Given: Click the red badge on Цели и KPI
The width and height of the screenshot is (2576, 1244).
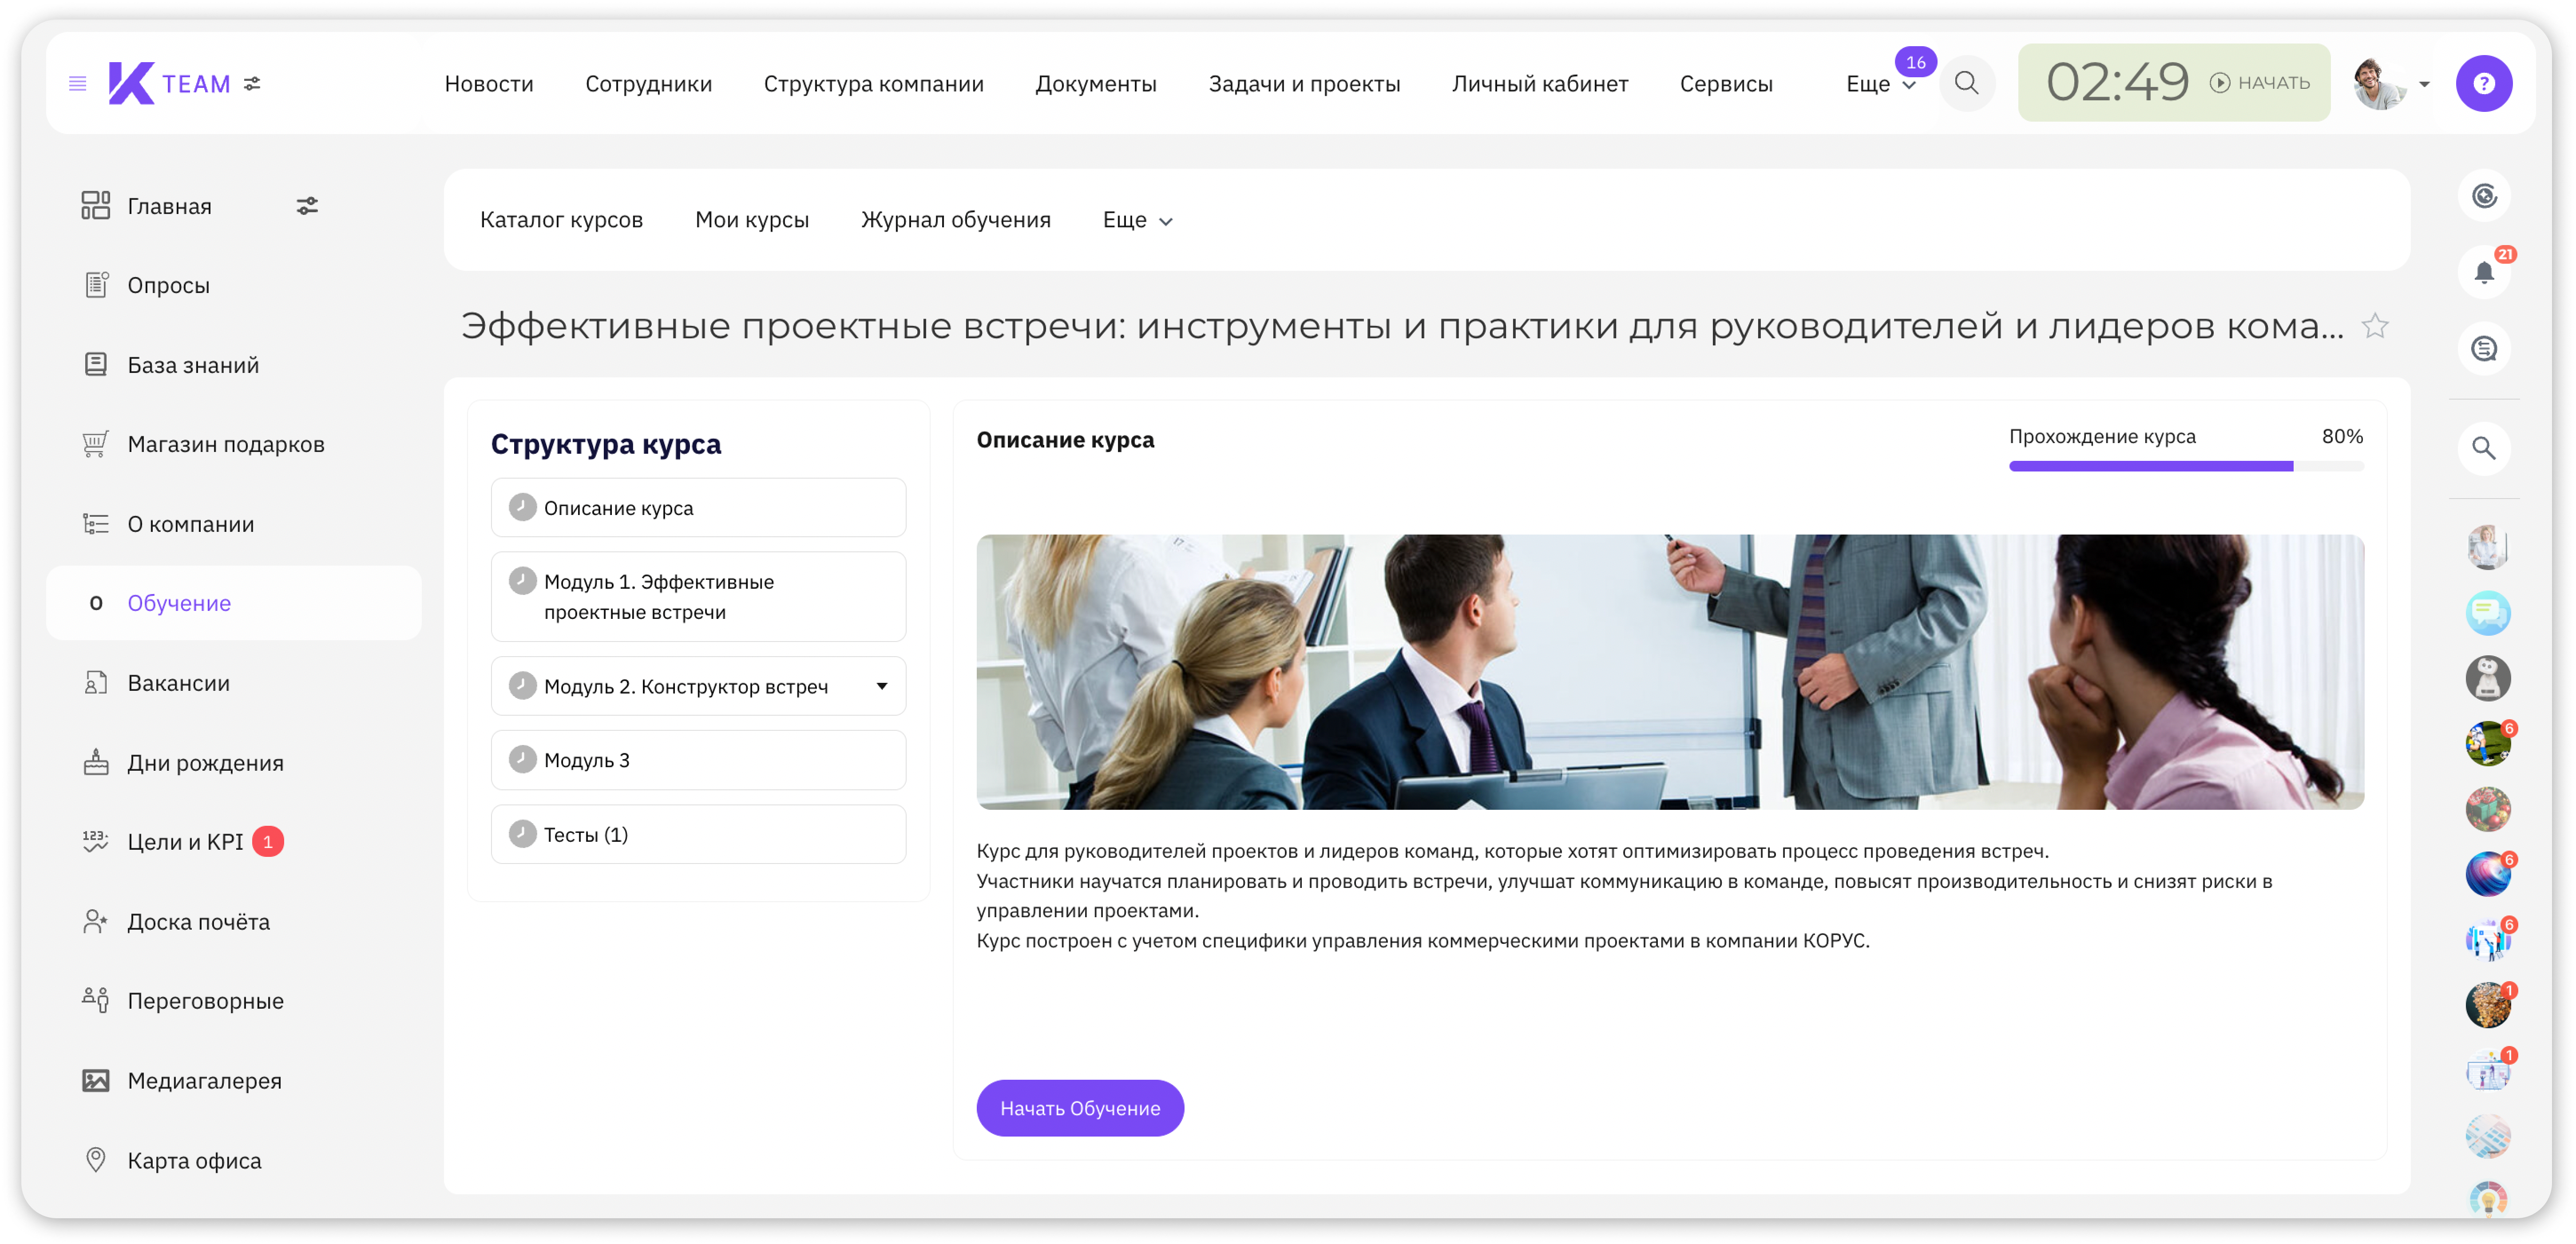Looking at the screenshot, I should point(268,842).
